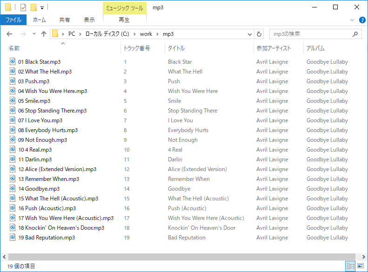Image resolution: width=368 pixels, height=272 pixels.
Task: Expand the chevron after work in address bar
Action: (157, 34)
